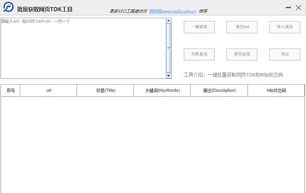Click into the url input text area
Image resolution: width=306 pixels, height=193 pixels.
tap(83, 48)
